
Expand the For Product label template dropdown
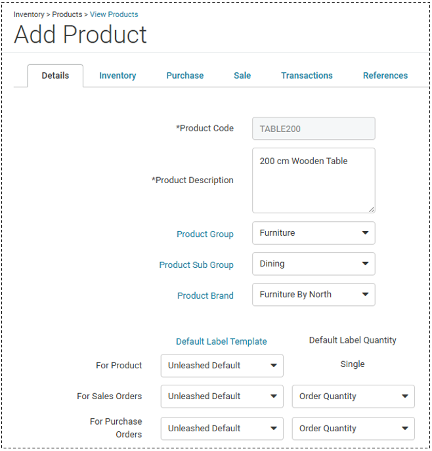click(x=222, y=366)
